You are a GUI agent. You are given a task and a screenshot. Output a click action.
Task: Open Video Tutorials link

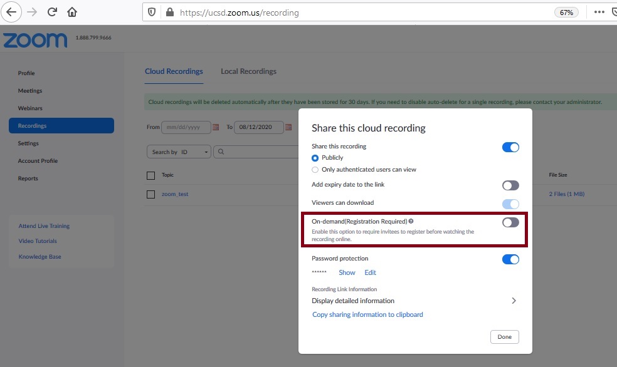[38, 241]
